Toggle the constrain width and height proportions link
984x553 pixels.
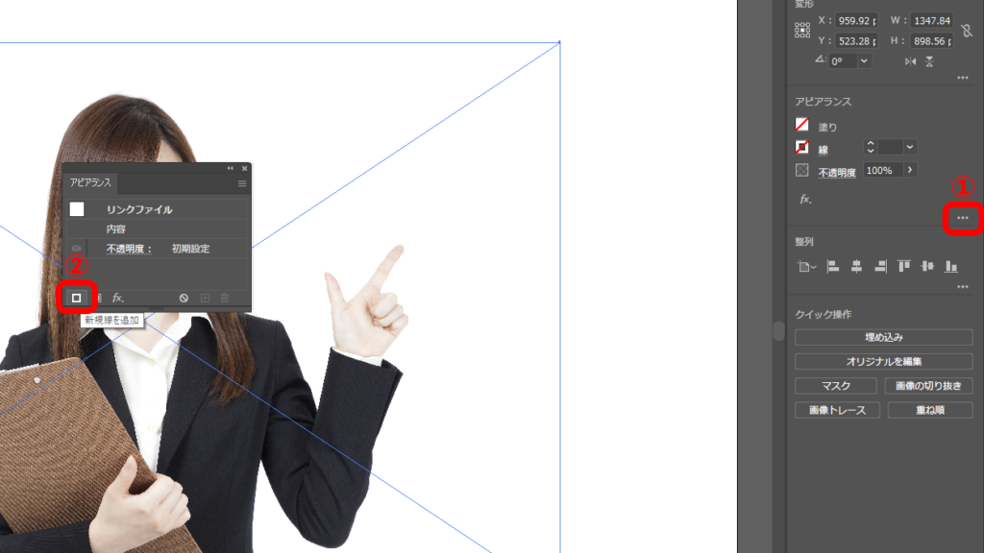(x=967, y=30)
